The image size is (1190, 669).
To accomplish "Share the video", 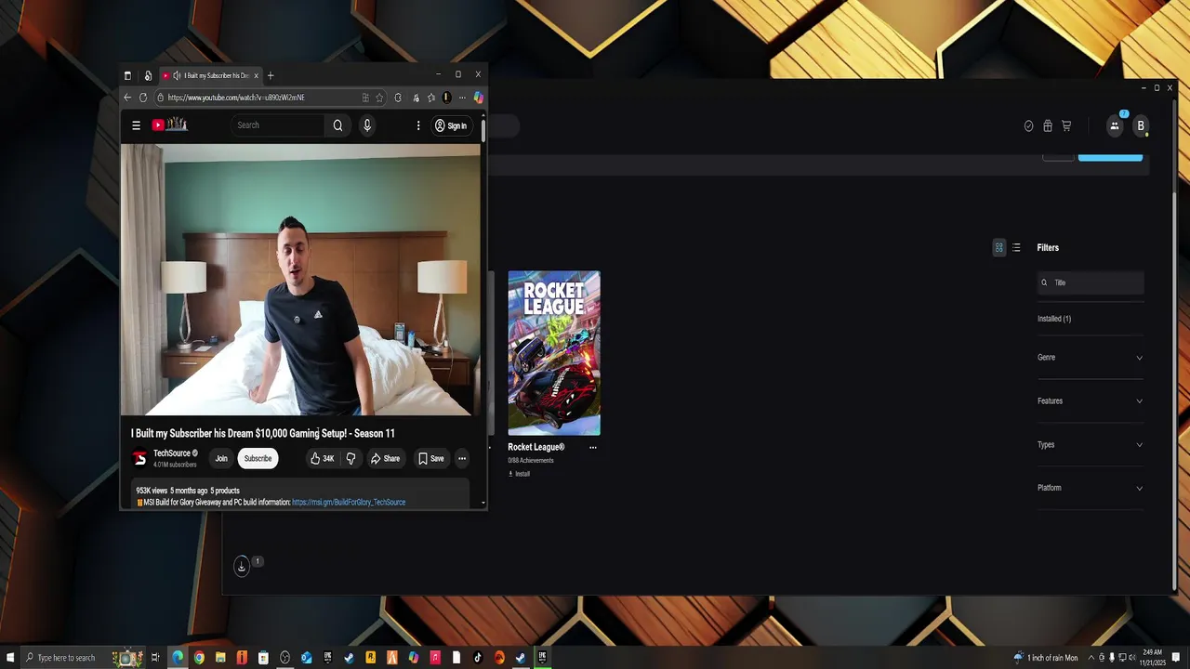I will (385, 458).
